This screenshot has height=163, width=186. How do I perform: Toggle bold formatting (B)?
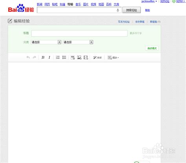pos(43,58)
